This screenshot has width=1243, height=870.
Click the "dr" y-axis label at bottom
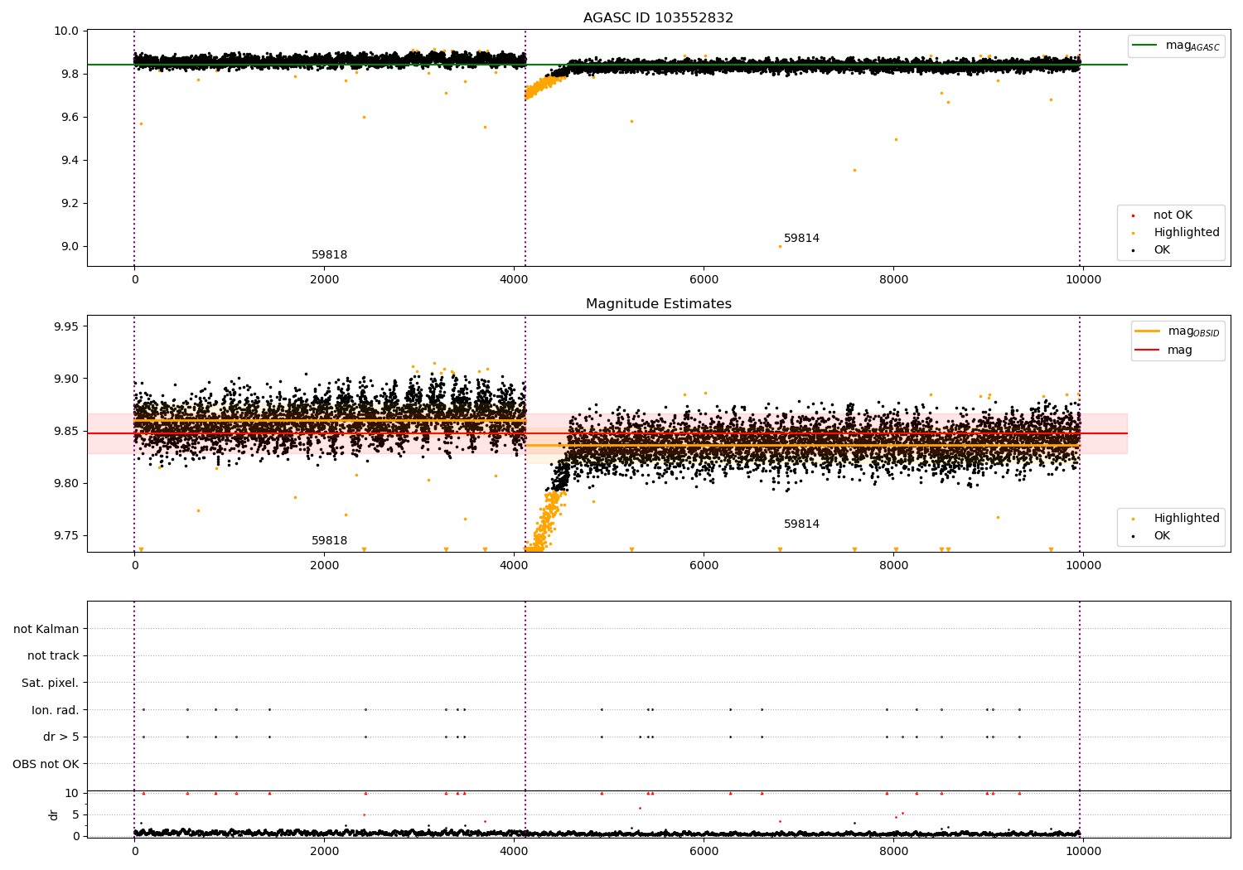coord(54,814)
